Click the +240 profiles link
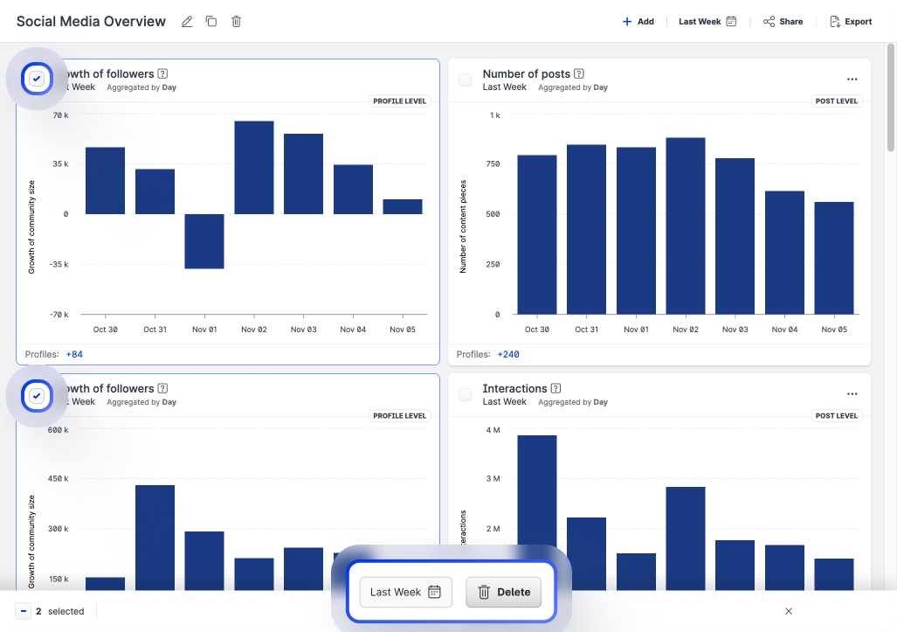The width and height of the screenshot is (897, 632). click(x=507, y=355)
